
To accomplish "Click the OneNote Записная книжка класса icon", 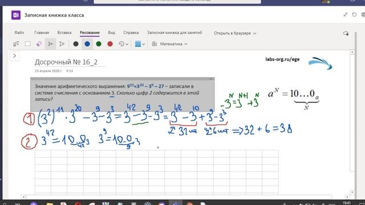I will click(16, 15).
